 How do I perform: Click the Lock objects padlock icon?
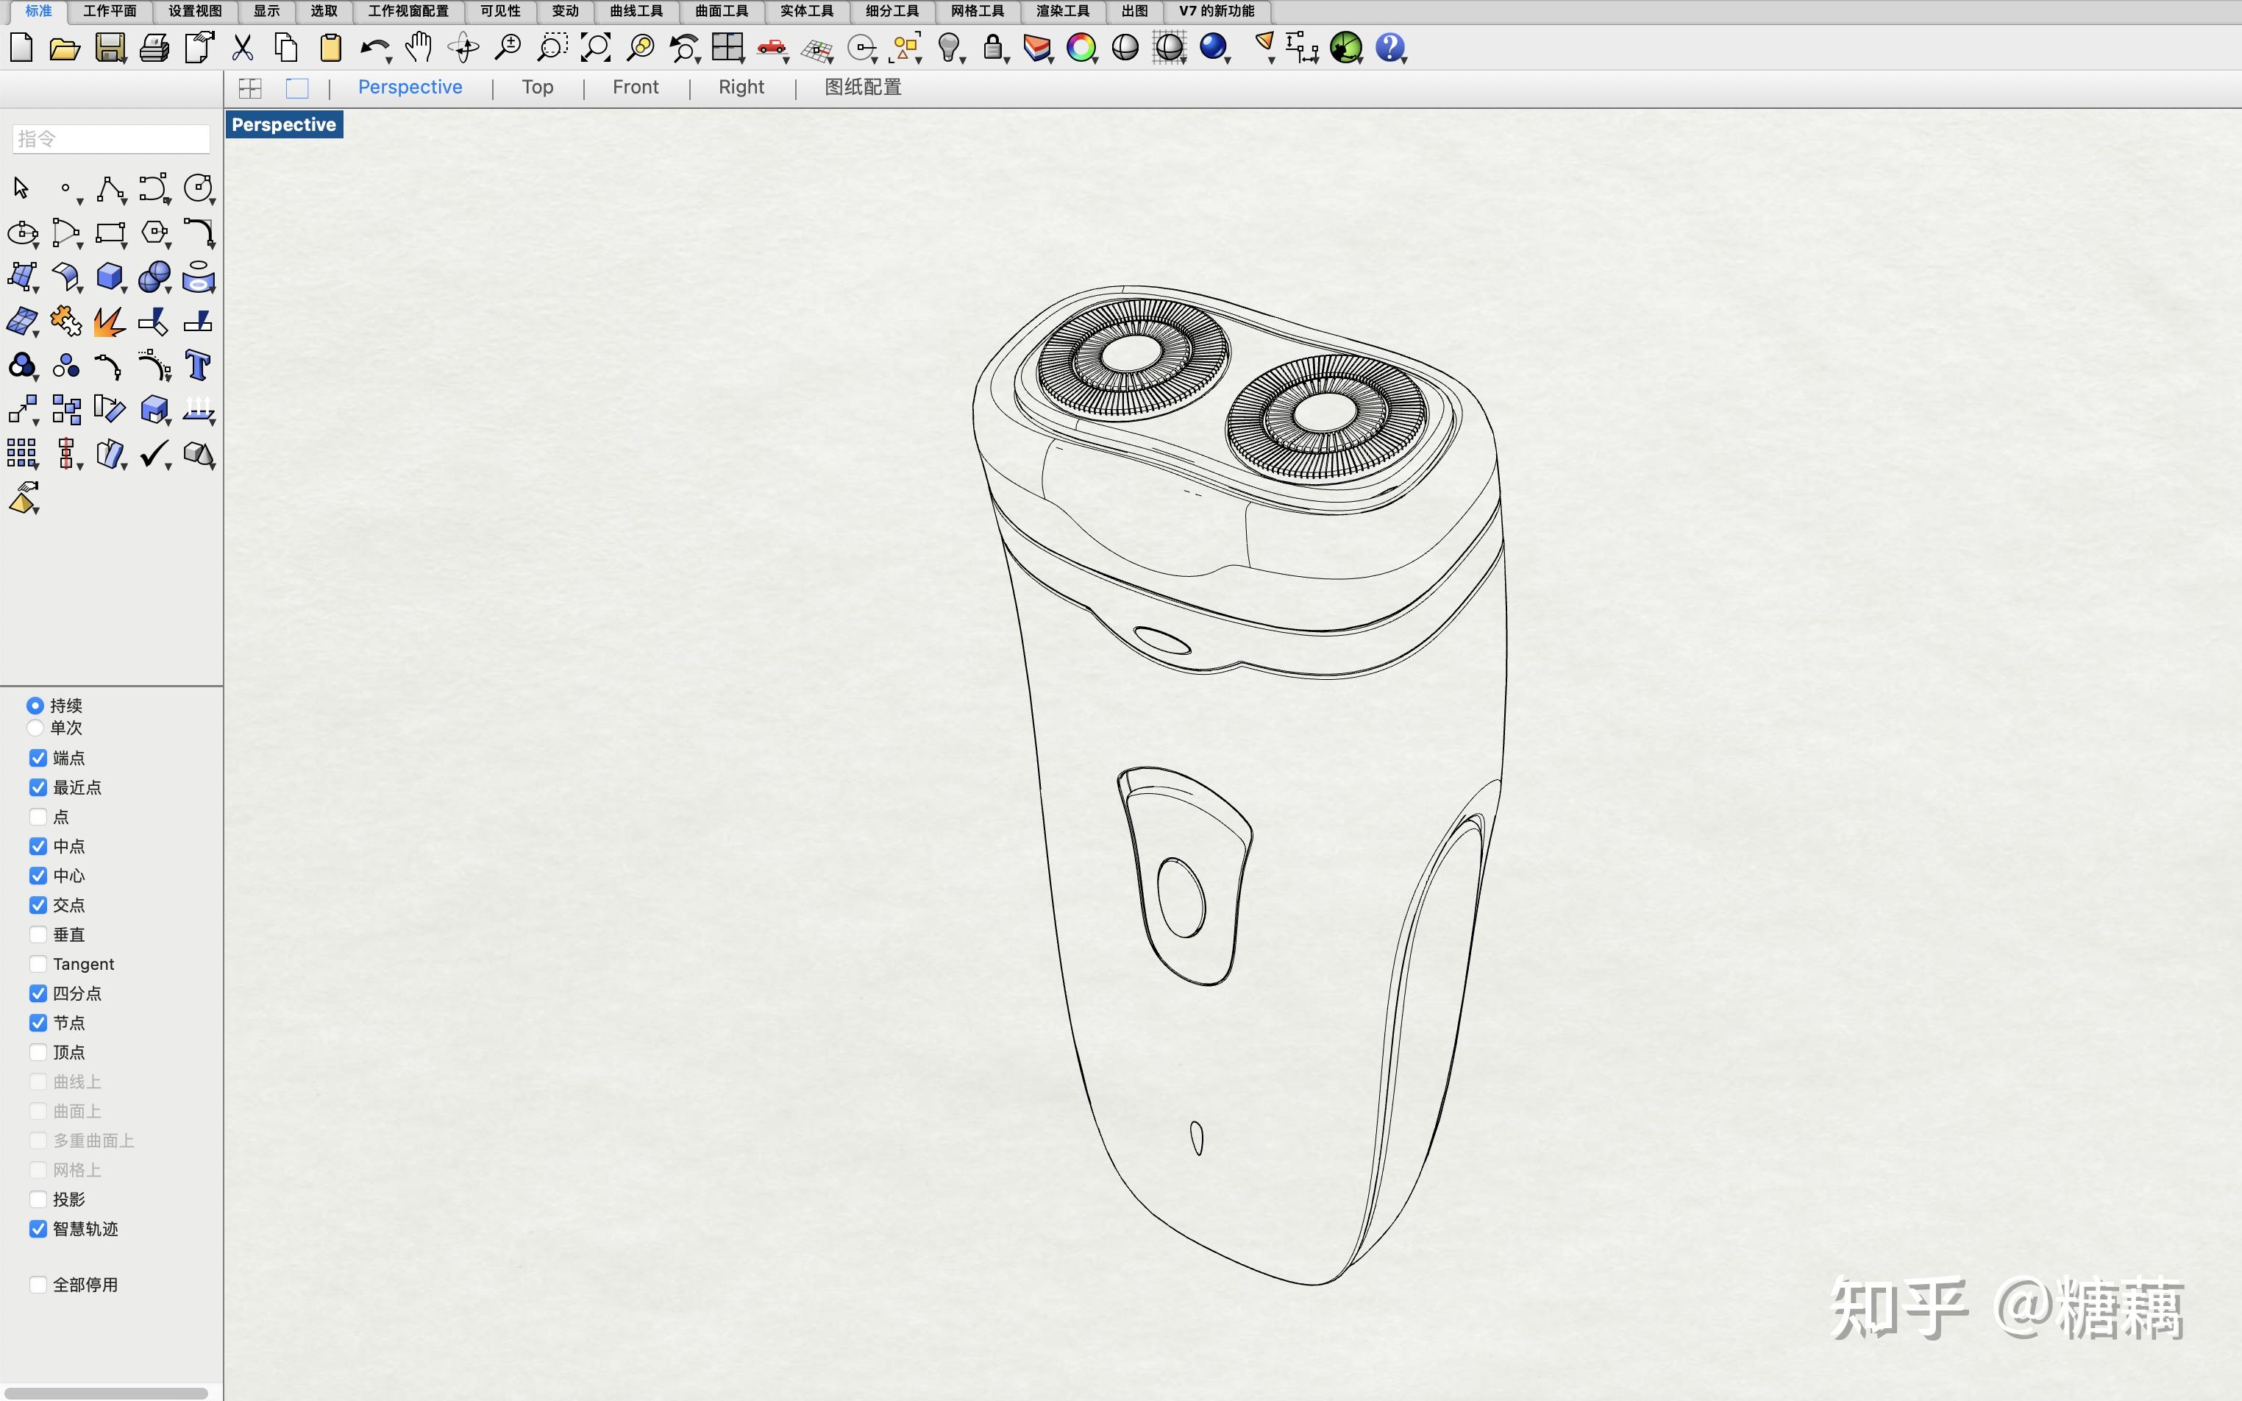(992, 47)
